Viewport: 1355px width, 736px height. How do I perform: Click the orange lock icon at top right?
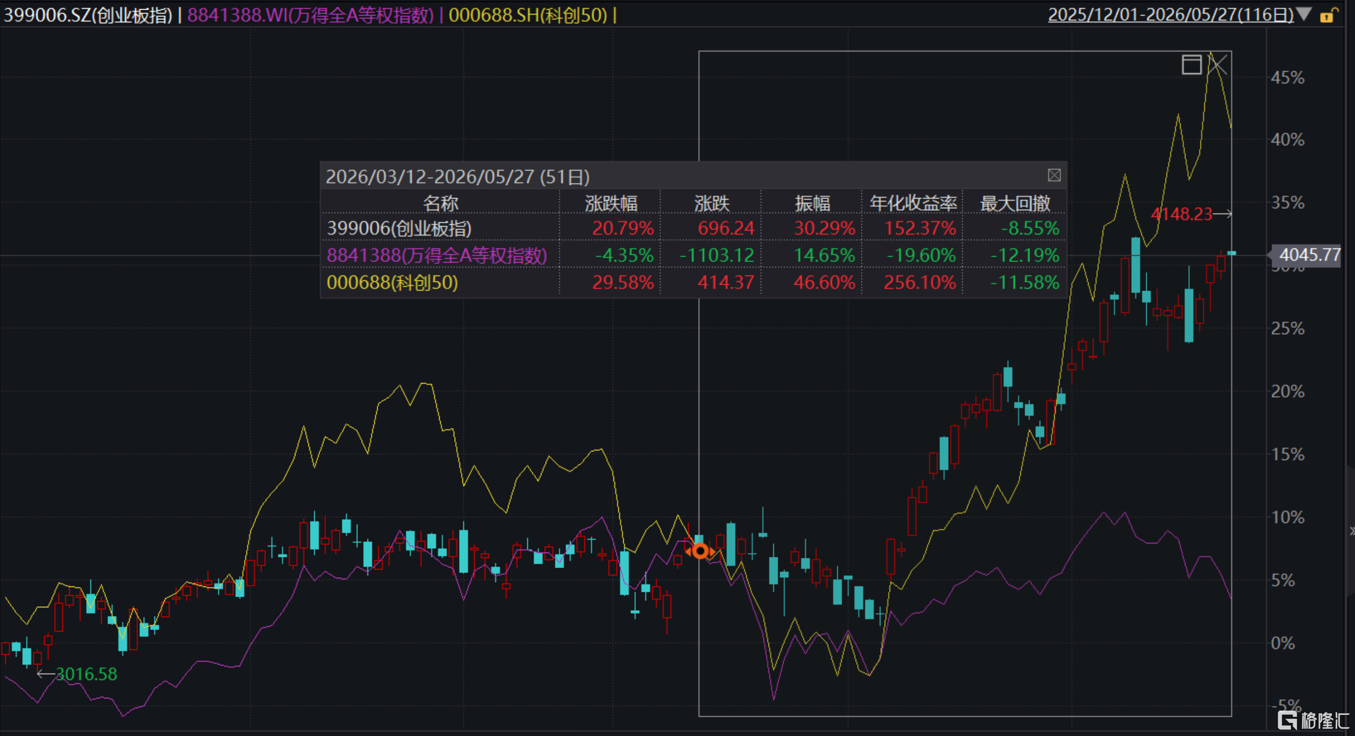[x=1329, y=15]
